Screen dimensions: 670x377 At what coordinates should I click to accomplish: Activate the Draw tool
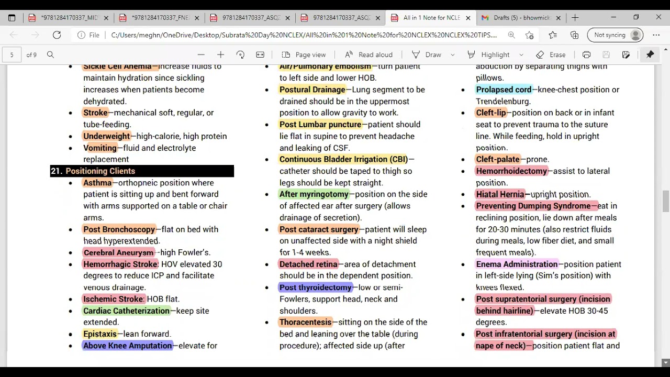click(x=427, y=54)
